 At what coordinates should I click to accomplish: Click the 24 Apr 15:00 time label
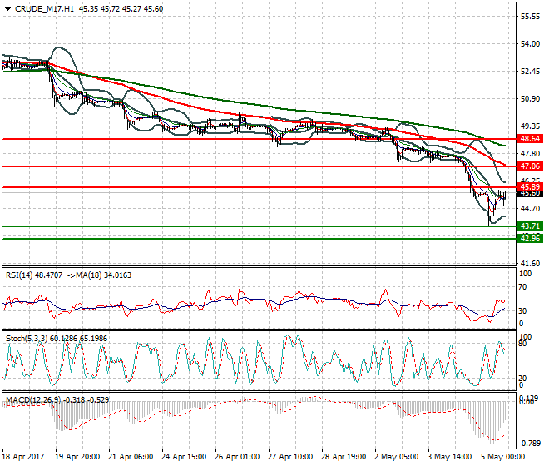pos(184,457)
